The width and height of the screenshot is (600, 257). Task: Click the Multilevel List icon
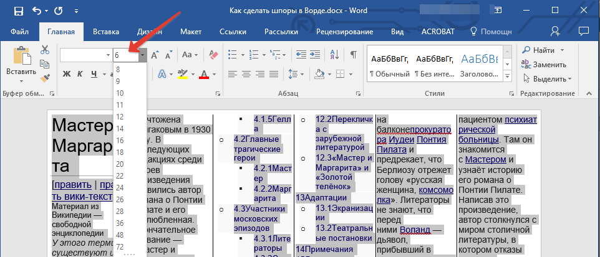tap(275, 55)
